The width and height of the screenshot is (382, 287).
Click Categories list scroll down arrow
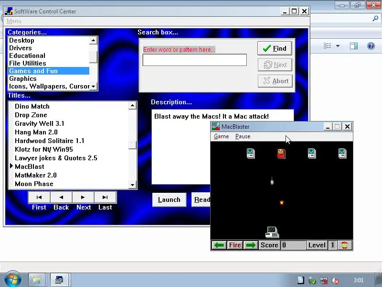(93, 87)
